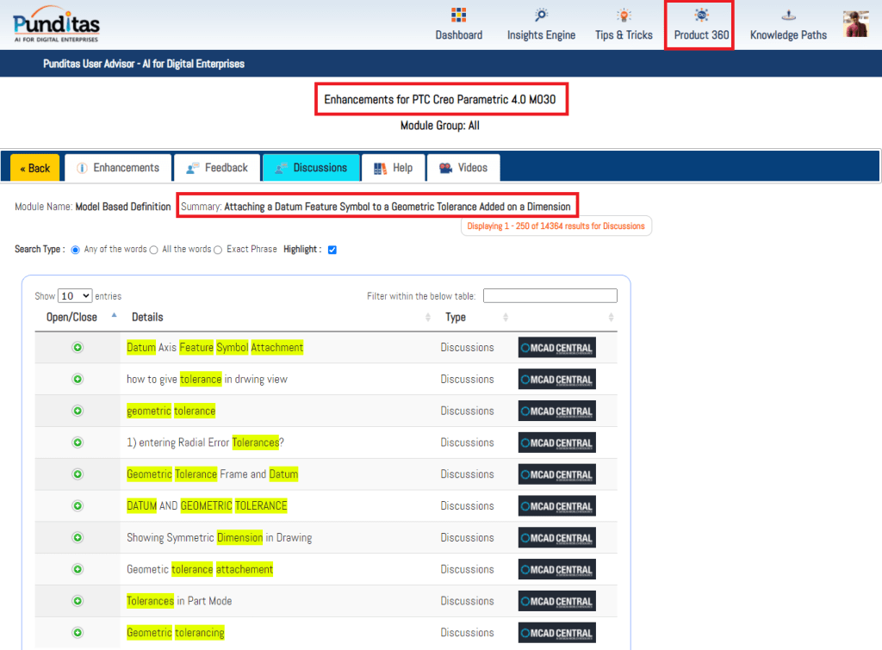This screenshot has height=650, width=882.
Task: Select the 'Any of the words' radio button
Action: (76, 250)
